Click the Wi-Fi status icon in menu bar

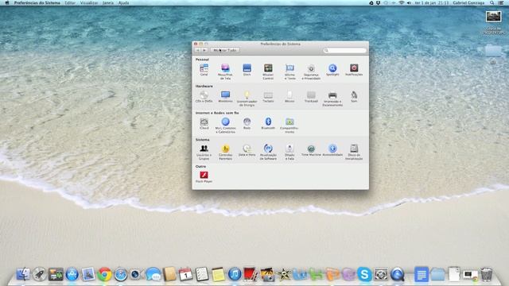pos(401,2)
